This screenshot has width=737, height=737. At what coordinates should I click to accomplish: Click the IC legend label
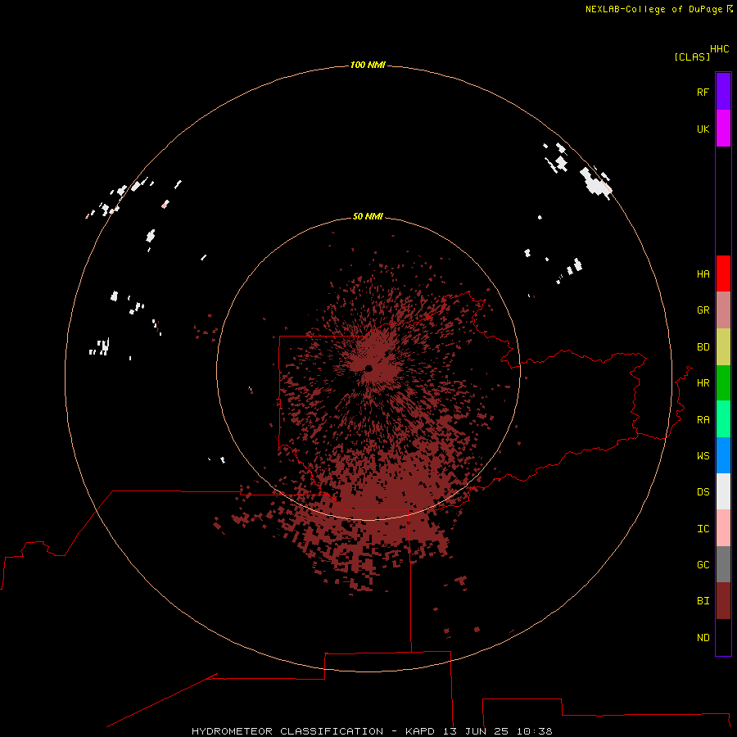click(x=703, y=529)
